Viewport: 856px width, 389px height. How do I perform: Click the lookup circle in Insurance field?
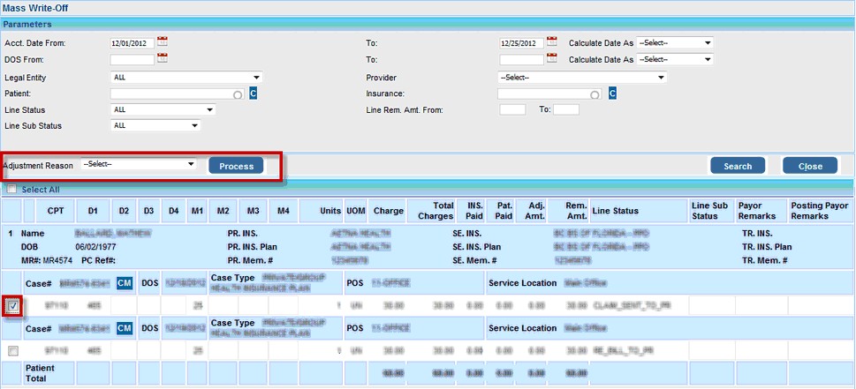595,94
